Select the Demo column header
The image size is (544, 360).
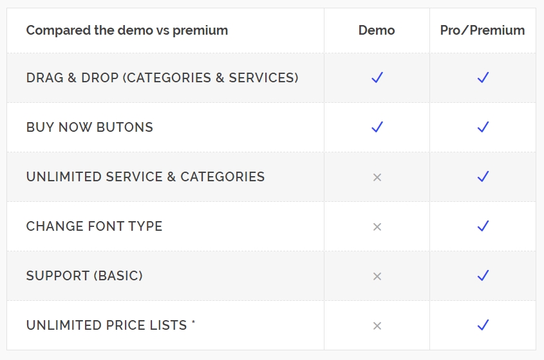[377, 30]
